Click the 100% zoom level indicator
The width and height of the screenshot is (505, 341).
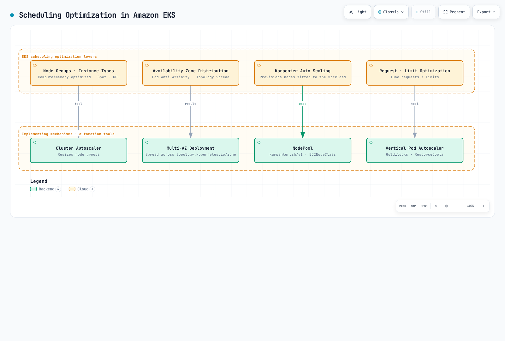coord(470,206)
